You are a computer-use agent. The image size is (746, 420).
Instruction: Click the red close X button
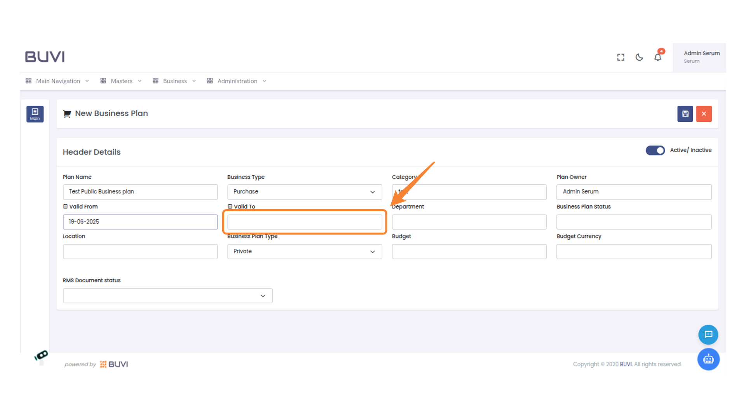click(704, 114)
